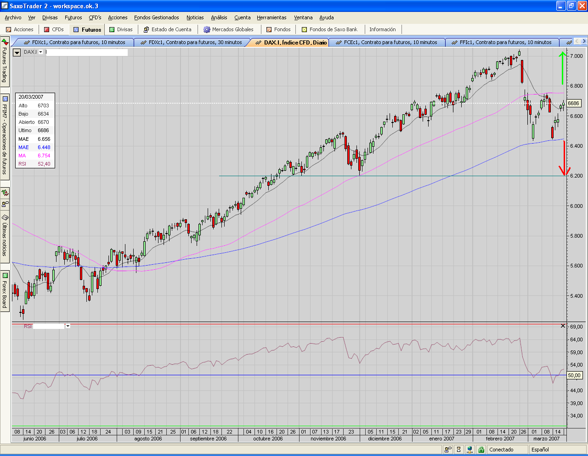Click the Futures Trading arrows icon in sidebar

click(x=5, y=42)
